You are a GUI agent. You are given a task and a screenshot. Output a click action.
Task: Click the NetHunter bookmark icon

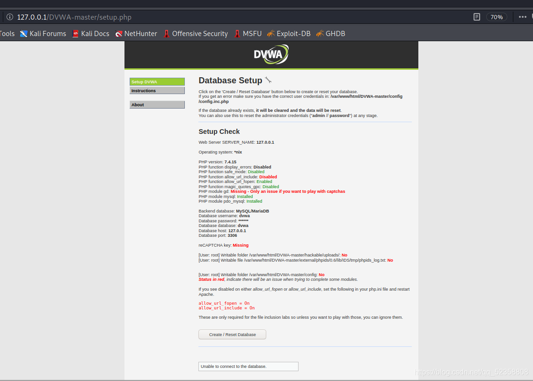119,34
